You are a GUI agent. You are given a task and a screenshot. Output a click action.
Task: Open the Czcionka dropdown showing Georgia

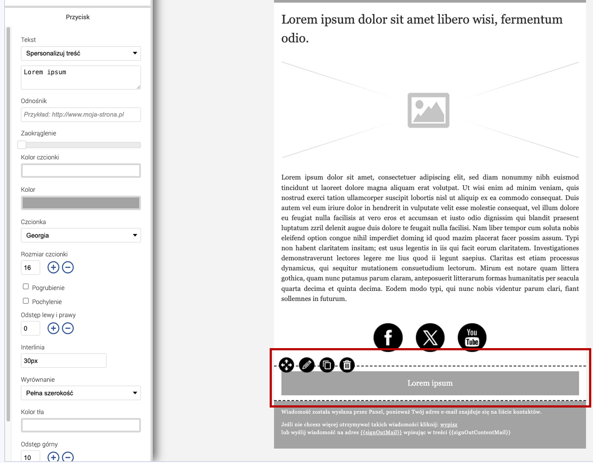point(81,235)
